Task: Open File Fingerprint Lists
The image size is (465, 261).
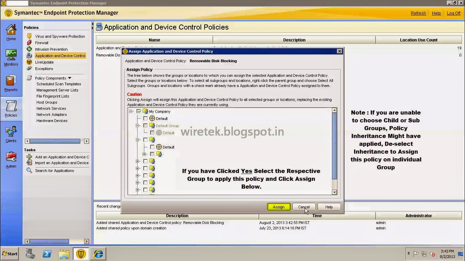Action: click(53, 96)
